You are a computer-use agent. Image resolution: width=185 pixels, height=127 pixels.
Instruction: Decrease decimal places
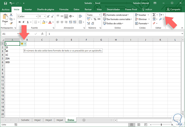pos(93,23)
